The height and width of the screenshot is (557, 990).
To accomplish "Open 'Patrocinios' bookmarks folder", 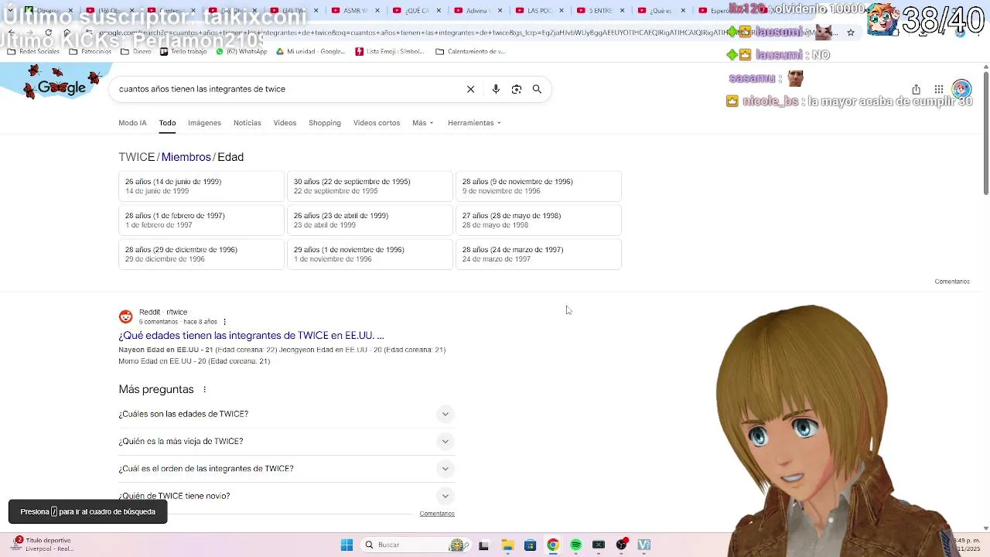I will pyautogui.click(x=90, y=52).
